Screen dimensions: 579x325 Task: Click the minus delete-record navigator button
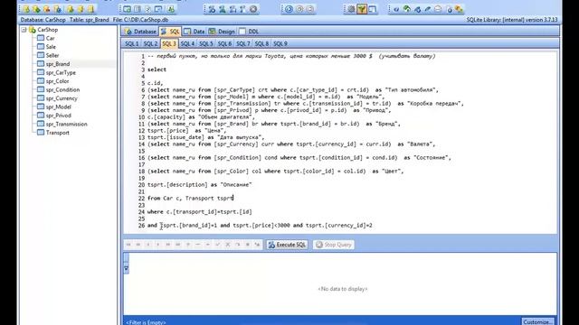198,245
